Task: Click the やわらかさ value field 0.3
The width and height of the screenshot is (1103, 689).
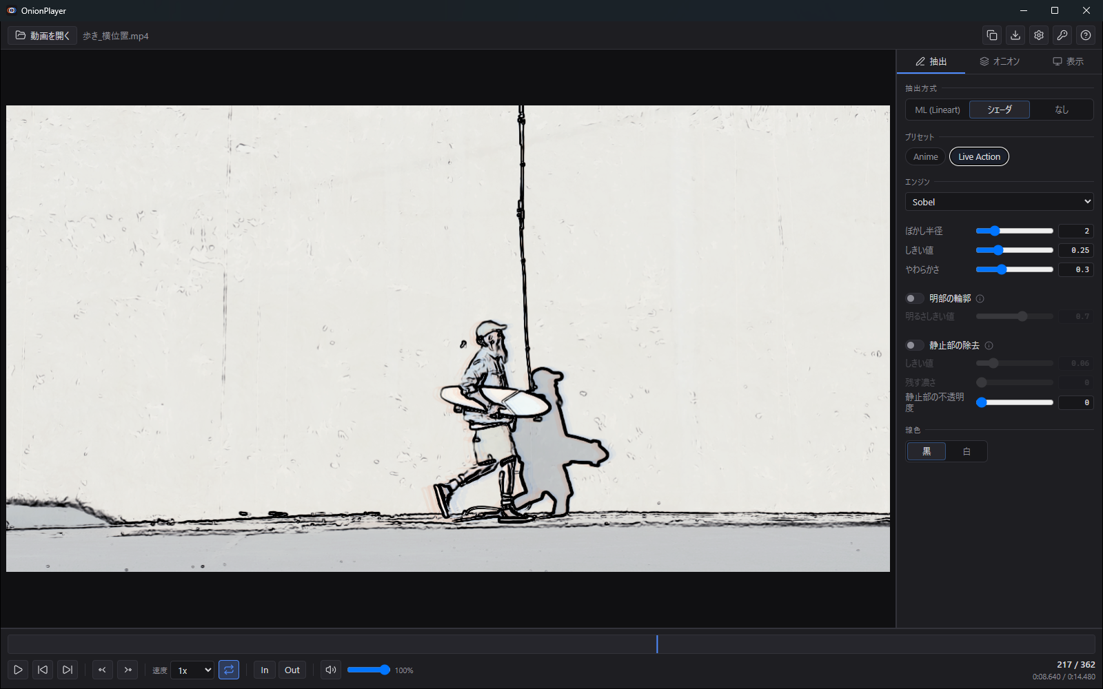Action: 1076,269
